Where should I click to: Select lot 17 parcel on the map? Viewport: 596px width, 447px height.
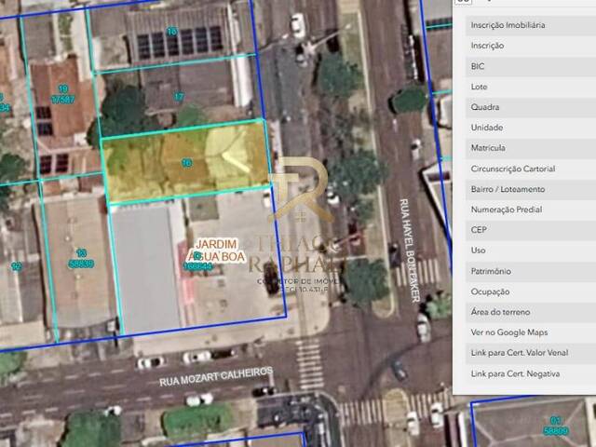click(x=179, y=96)
